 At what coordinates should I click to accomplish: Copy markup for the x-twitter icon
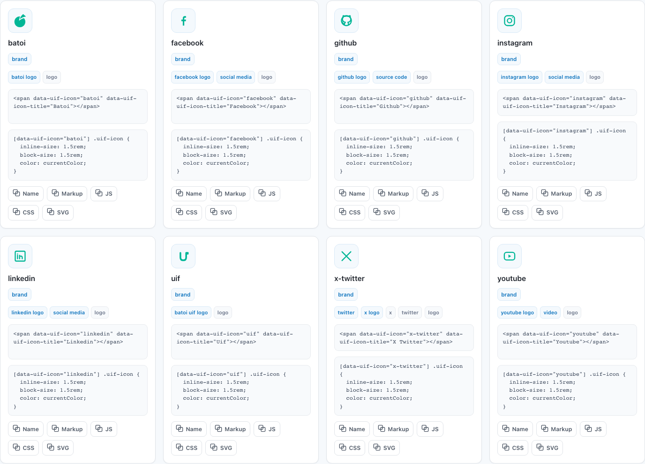pos(393,429)
